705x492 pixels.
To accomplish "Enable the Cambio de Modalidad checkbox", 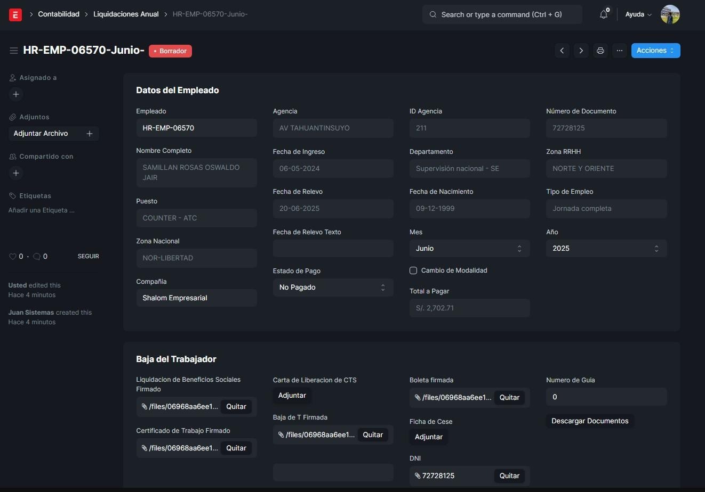I will coord(413,270).
